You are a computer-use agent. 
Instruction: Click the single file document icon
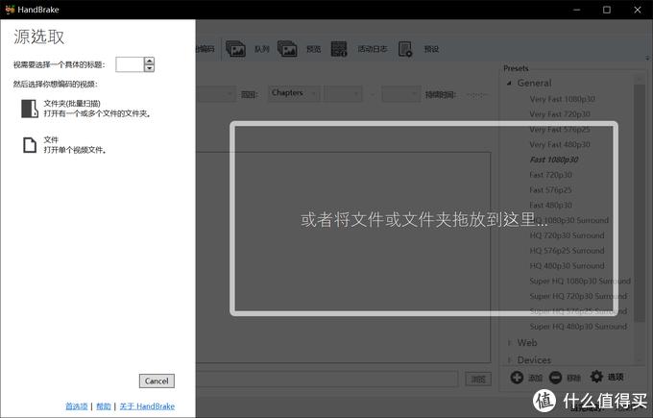point(30,145)
